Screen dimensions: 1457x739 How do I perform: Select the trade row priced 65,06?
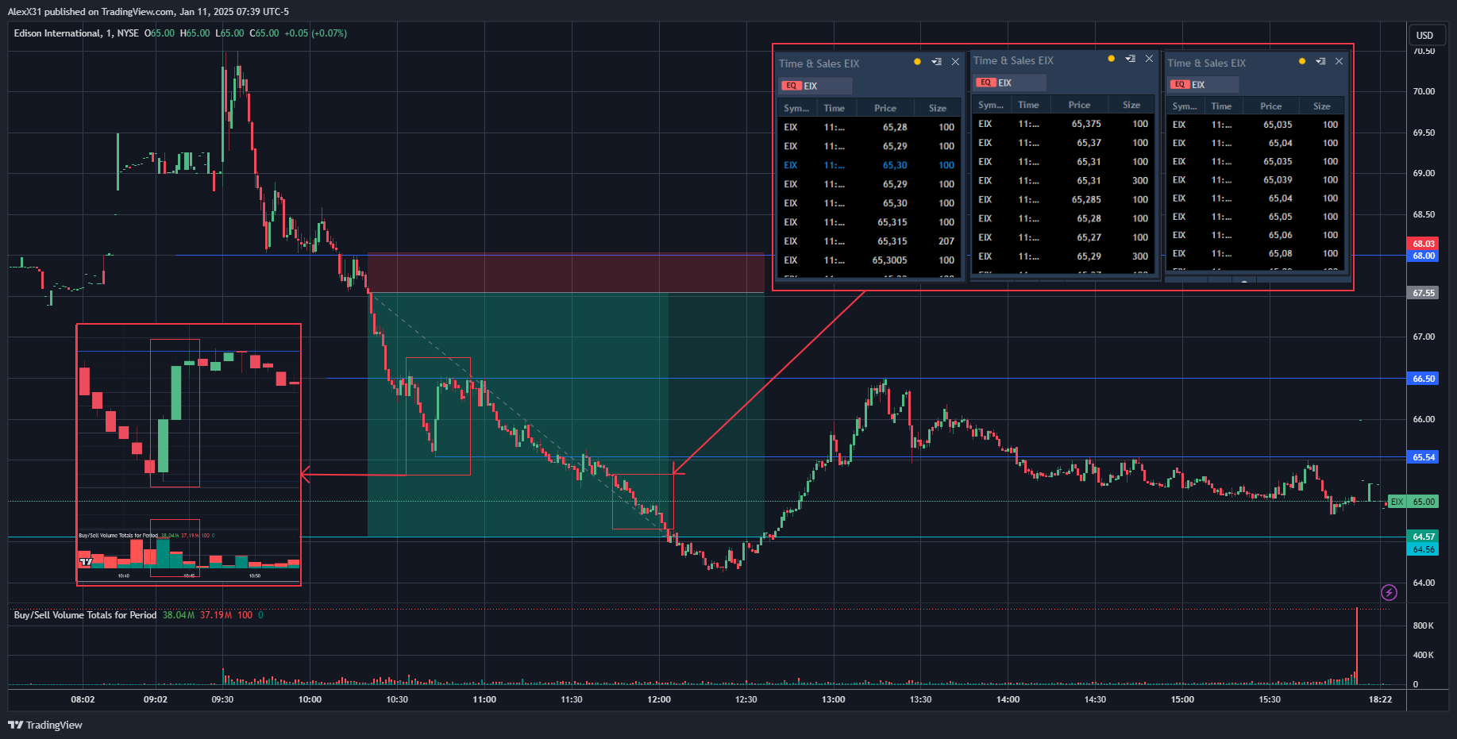(1256, 235)
